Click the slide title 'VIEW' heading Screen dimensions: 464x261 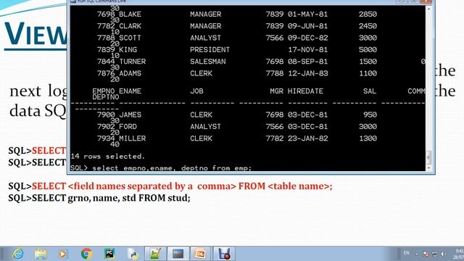36,33
